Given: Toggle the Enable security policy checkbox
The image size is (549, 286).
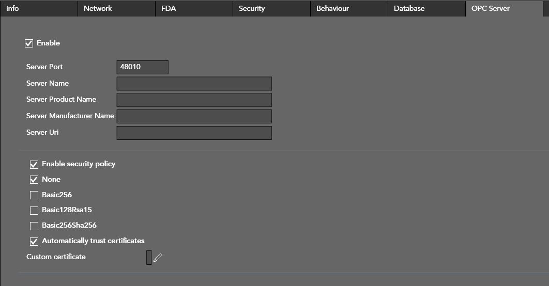Looking at the screenshot, I should pyautogui.click(x=34, y=164).
